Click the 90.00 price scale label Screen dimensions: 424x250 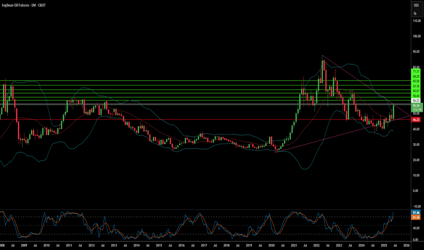coord(417,52)
